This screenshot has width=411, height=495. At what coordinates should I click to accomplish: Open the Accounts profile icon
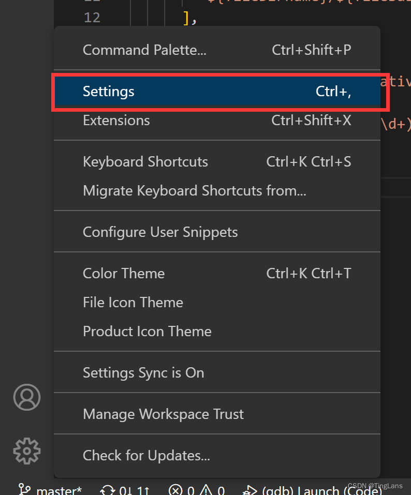tap(27, 397)
